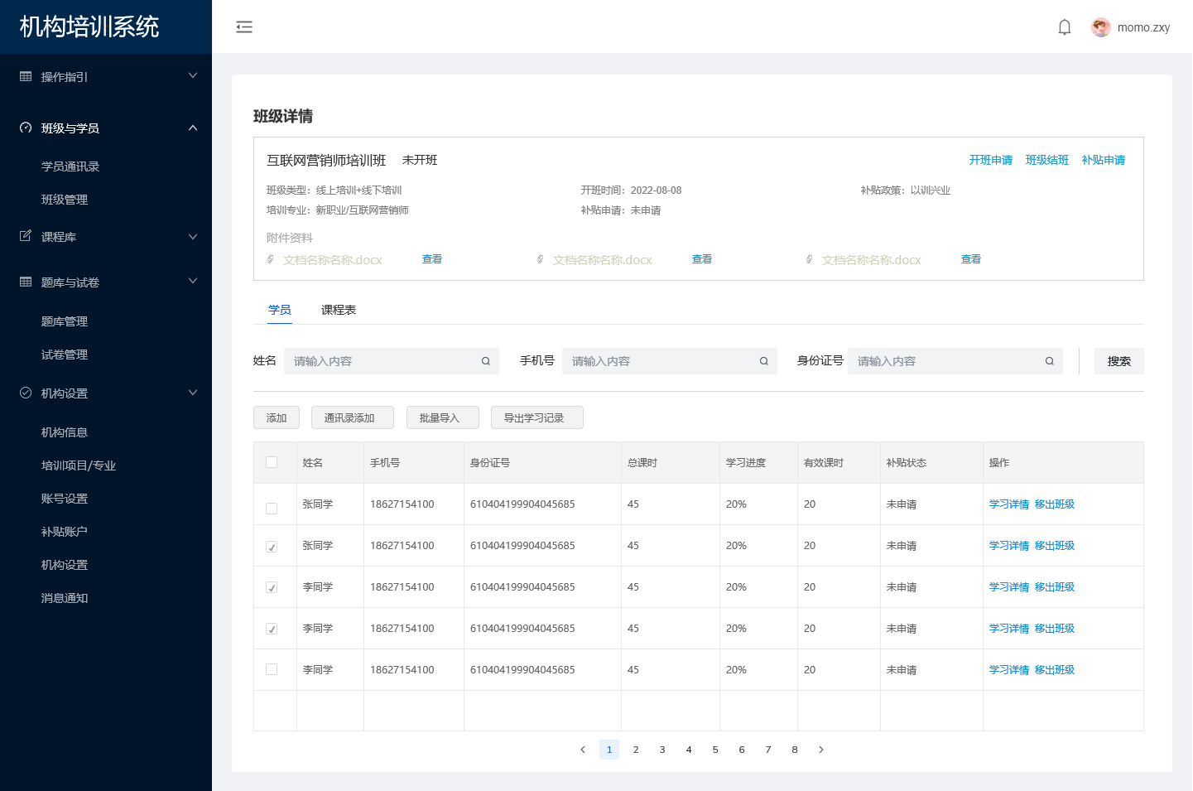1193x791 pixels.
Task: Focus the 手机号 input field
Action: click(x=670, y=361)
